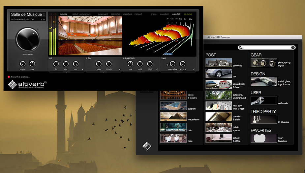Select the corridor & stairs thumbnail
This screenshot has height=173, width=305.
click(219, 117)
